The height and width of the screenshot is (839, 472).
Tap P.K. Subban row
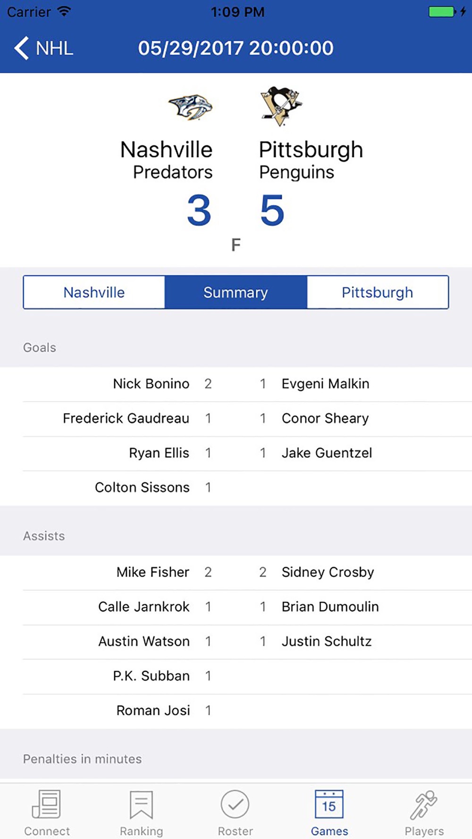(151, 676)
